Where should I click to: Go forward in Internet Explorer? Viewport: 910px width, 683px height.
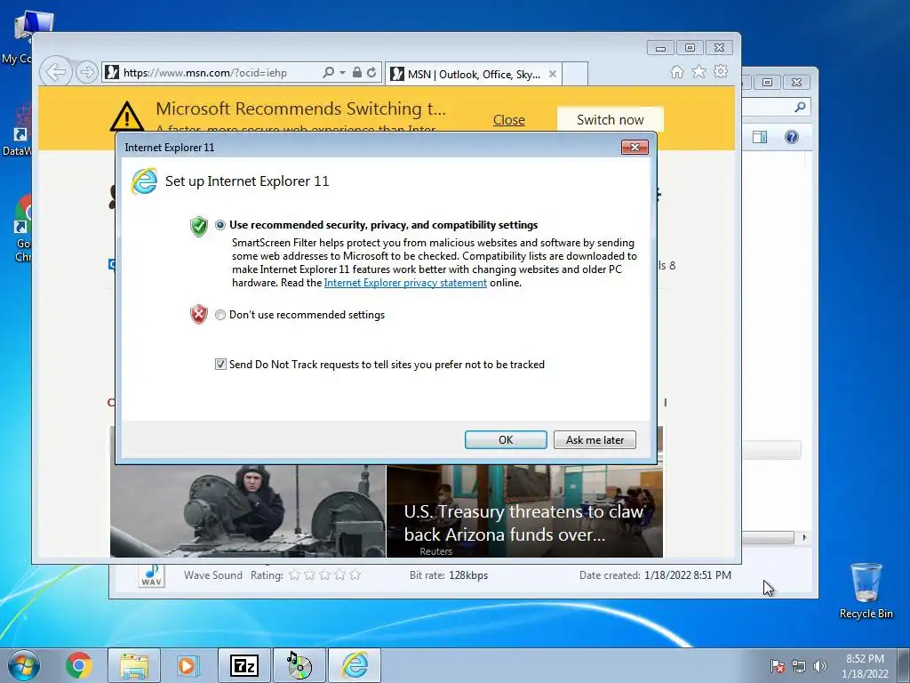click(x=86, y=73)
